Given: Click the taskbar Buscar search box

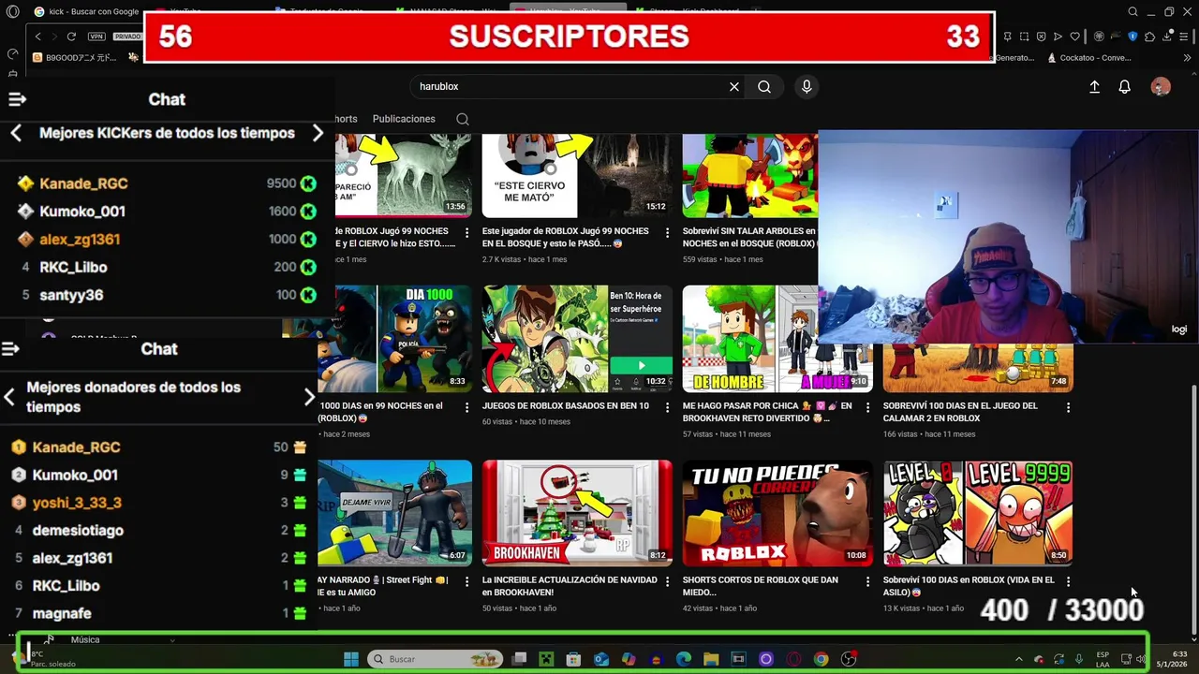Looking at the screenshot, I should pyautogui.click(x=436, y=659).
